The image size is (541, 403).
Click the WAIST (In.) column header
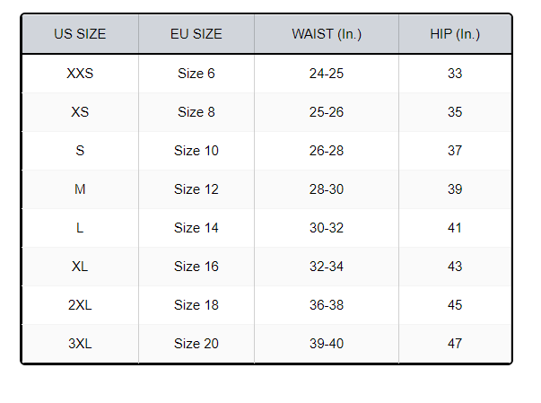[327, 34]
